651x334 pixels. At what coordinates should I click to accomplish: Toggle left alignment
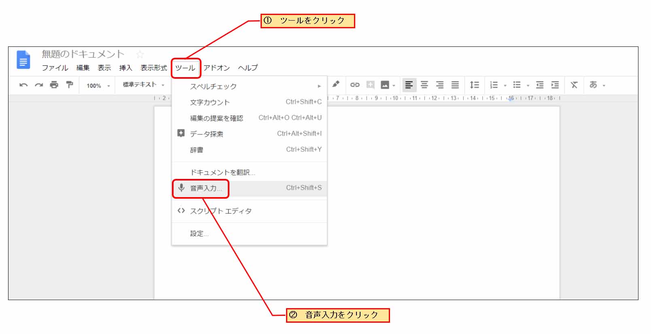pyautogui.click(x=409, y=85)
